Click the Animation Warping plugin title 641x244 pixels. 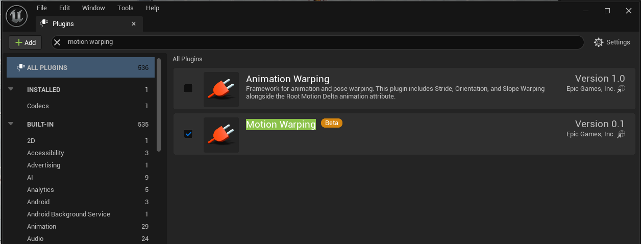coord(288,79)
